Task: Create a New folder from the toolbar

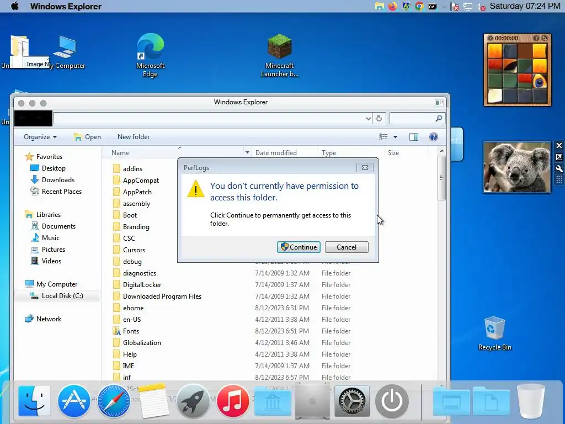Action: 134,137
